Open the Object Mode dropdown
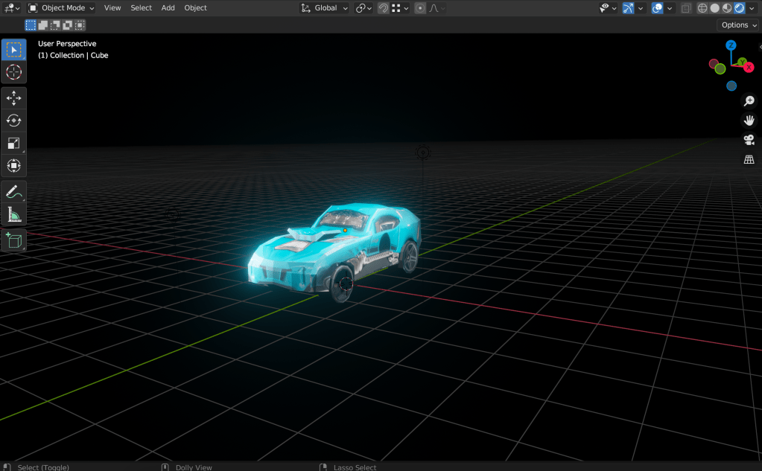Screen dimensions: 762x471 pyautogui.click(x=61, y=8)
